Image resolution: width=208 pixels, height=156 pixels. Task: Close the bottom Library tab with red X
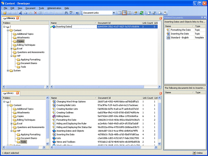17,93
